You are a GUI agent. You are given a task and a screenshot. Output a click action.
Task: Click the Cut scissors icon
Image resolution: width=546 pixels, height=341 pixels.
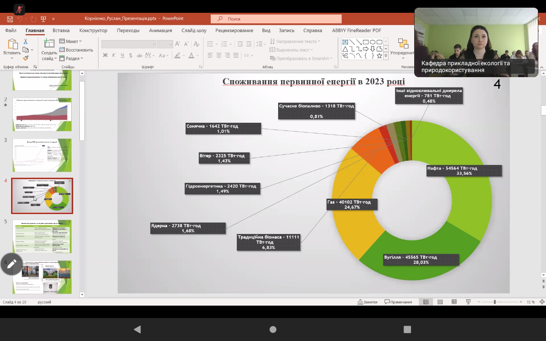(x=26, y=41)
